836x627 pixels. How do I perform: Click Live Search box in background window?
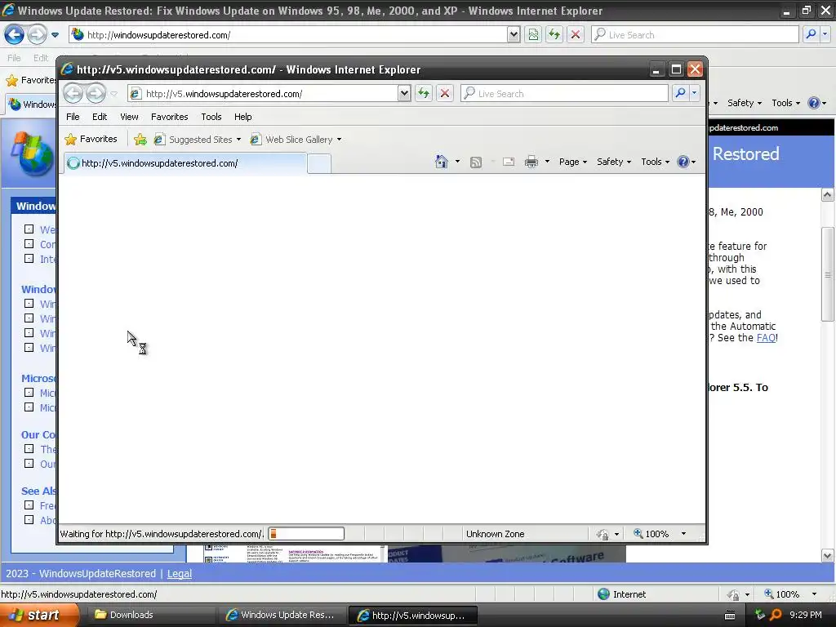click(x=695, y=34)
